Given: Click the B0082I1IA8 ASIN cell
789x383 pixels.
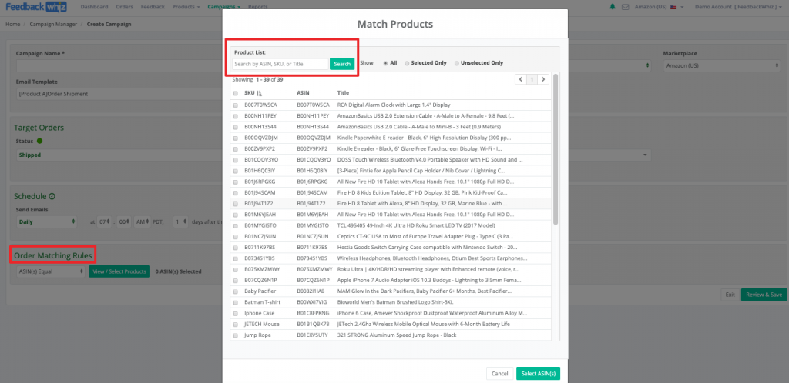Looking at the screenshot, I should click(311, 291).
